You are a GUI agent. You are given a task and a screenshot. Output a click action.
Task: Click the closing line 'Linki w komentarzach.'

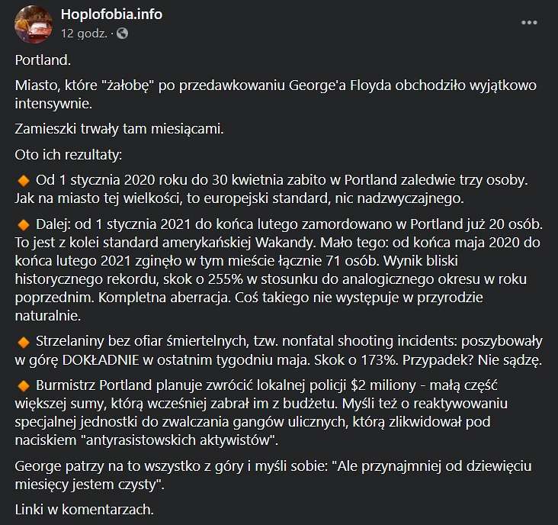85,510
